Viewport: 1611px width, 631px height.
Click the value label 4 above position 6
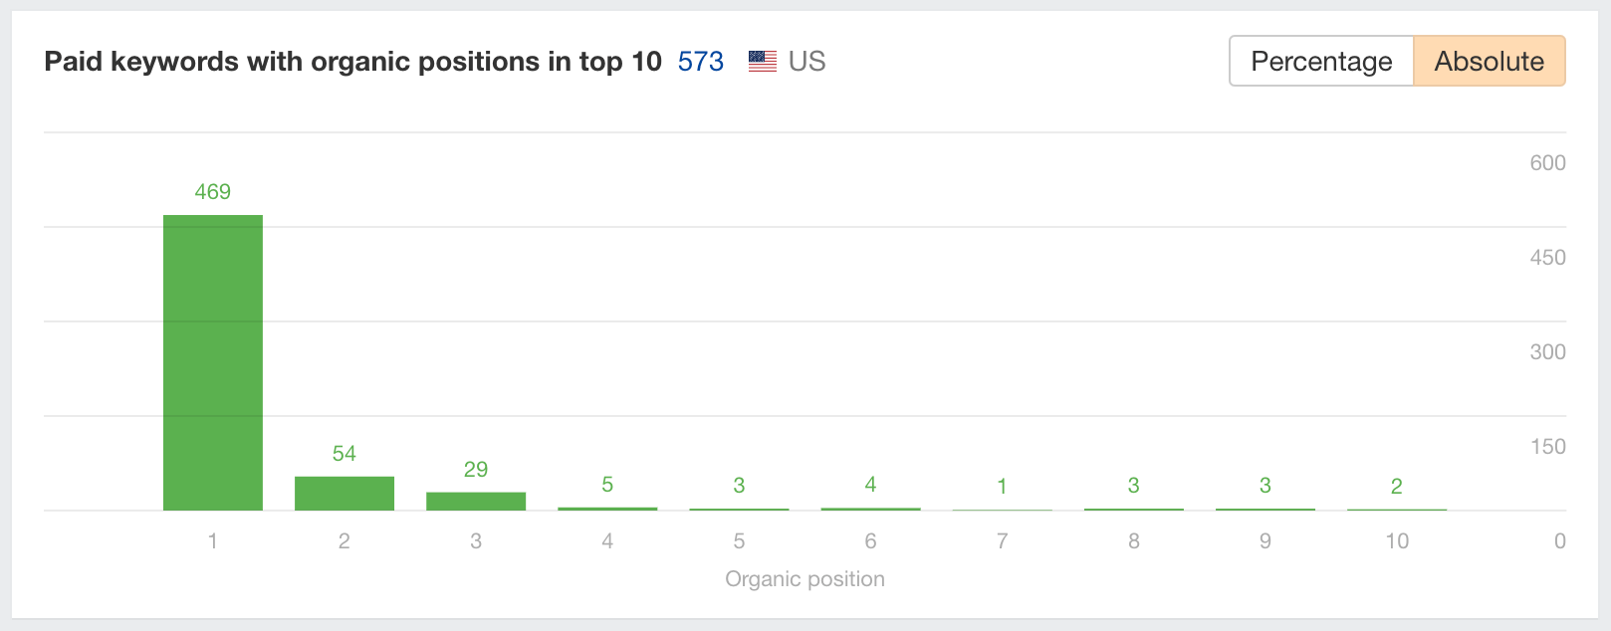click(870, 485)
